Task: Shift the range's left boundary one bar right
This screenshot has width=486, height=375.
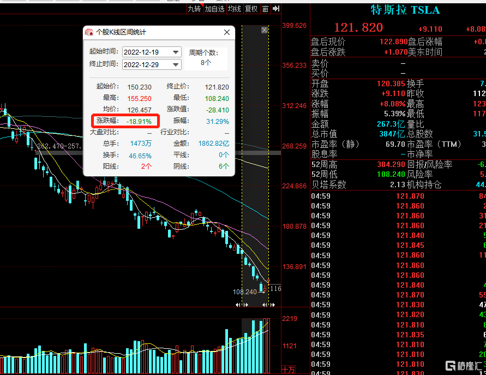Action: (x=246, y=305)
